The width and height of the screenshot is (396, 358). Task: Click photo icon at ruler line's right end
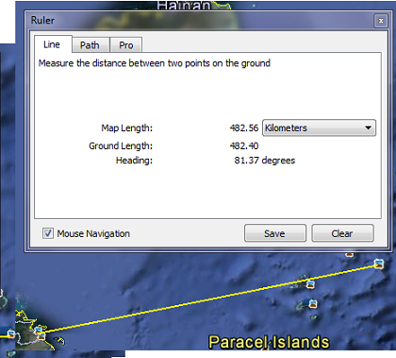379,264
